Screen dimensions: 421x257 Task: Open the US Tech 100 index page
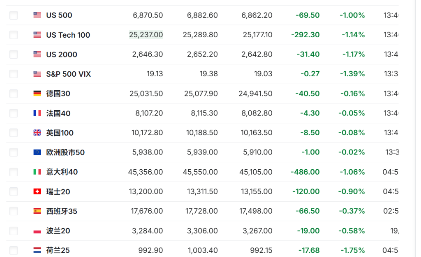(x=68, y=35)
